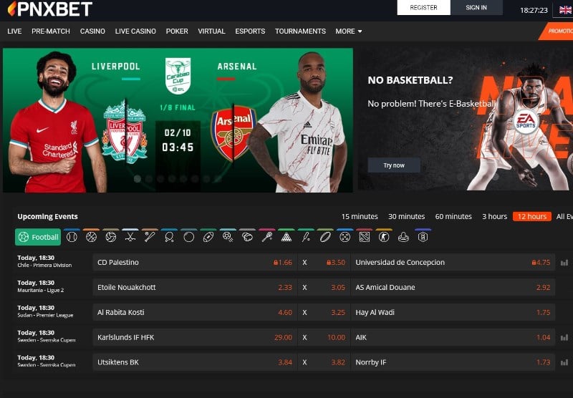
Task: Go to the CASINO page
Action: 92,31
